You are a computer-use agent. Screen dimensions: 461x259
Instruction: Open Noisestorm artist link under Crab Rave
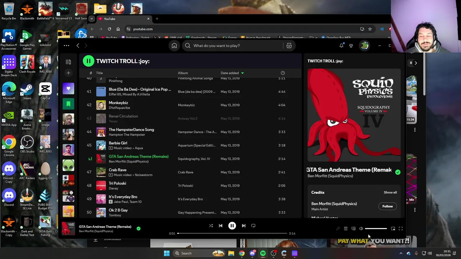coord(143,175)
